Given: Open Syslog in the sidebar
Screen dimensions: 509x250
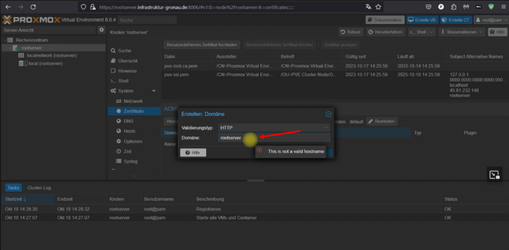Looking at the screenshot, I should [131, 161].
